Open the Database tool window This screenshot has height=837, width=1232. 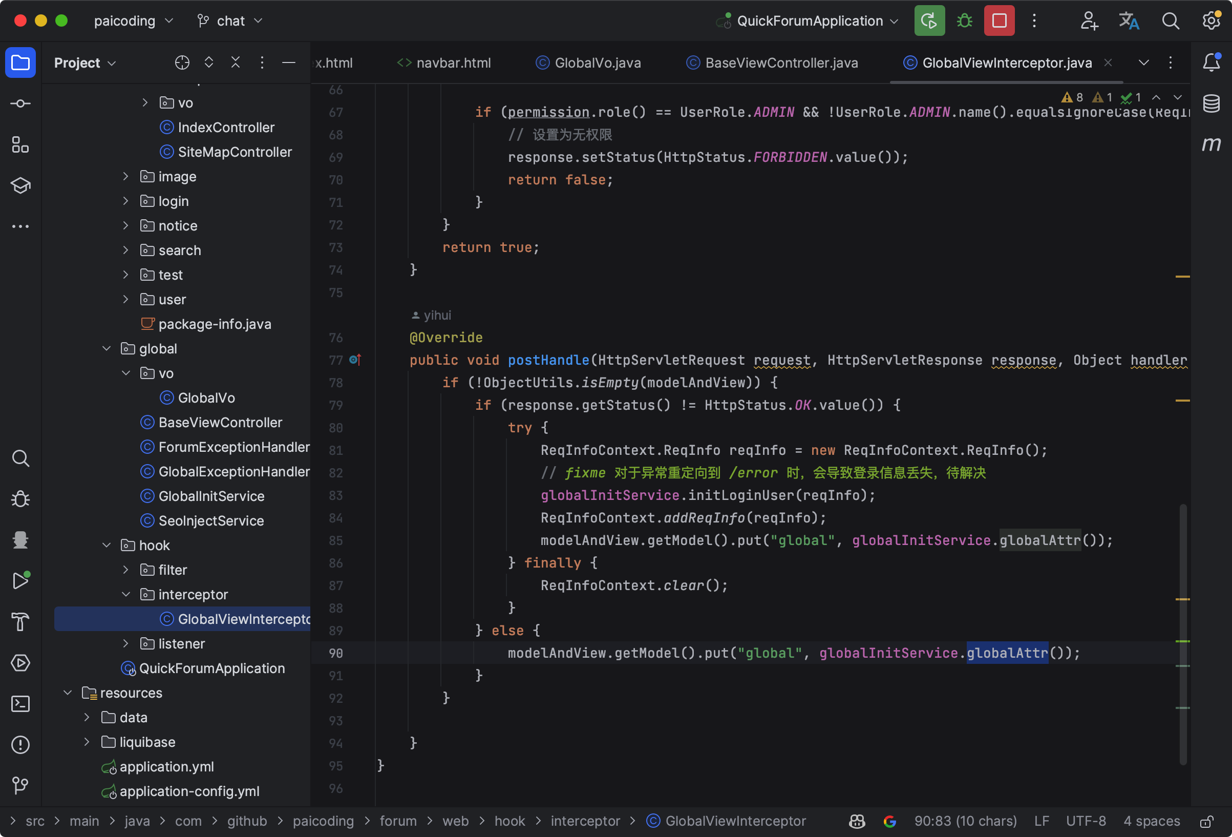pos(1212,103)
